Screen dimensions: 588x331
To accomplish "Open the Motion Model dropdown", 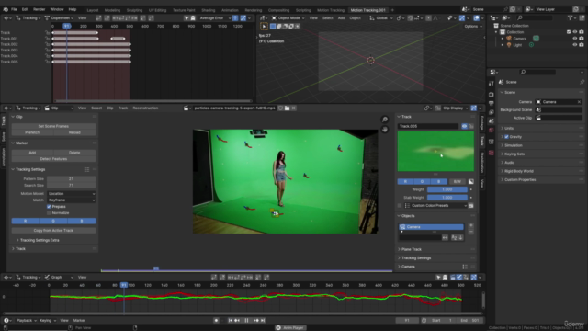I will coord(72,194).
